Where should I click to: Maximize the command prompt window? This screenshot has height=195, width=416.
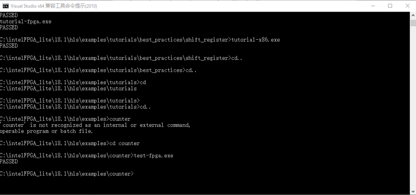(390, 5)
